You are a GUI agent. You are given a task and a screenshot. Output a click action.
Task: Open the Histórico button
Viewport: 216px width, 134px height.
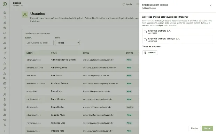point(150,53)
